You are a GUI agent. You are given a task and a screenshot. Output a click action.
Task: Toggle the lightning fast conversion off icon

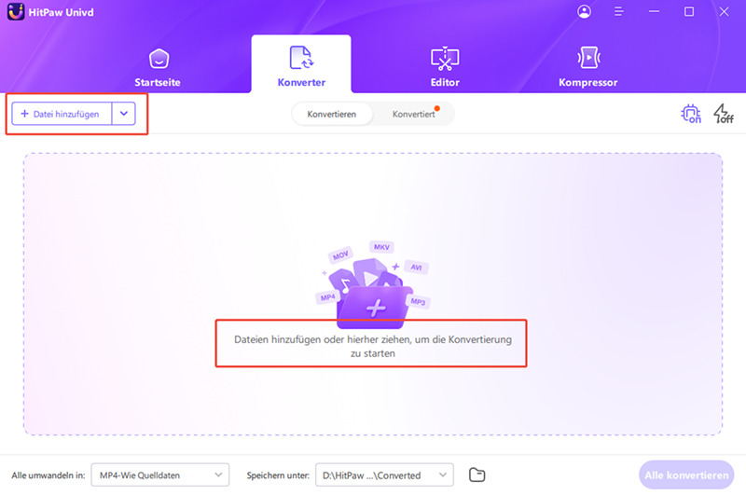(x=723, y=114)
